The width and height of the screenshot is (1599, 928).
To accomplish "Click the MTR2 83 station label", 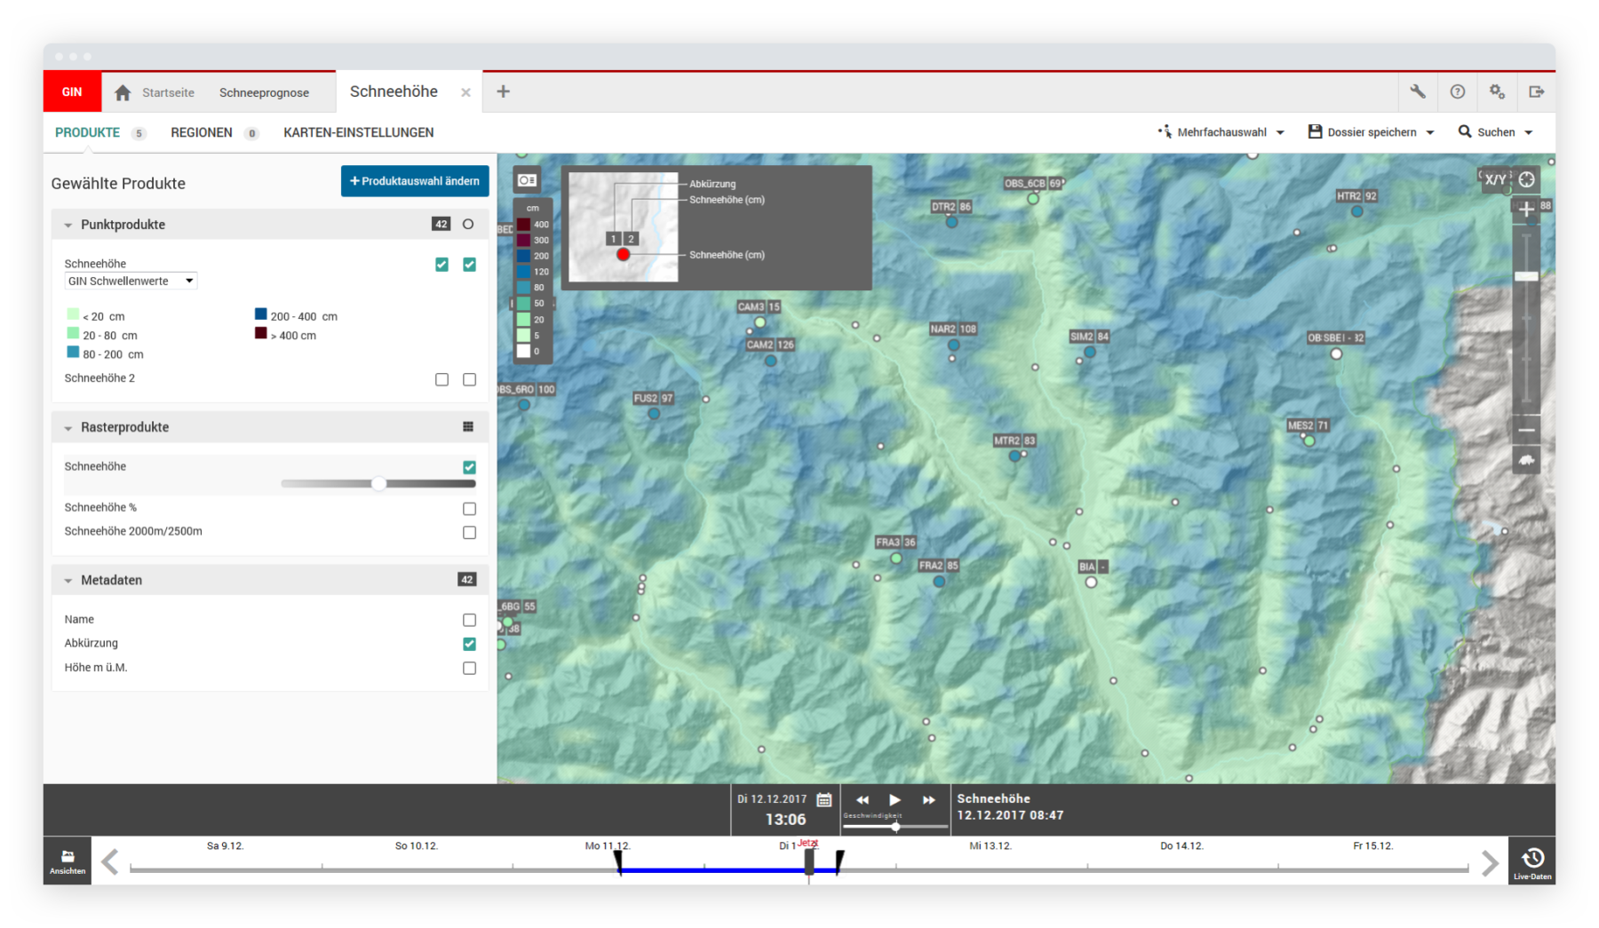I will tap(1014, 440).
